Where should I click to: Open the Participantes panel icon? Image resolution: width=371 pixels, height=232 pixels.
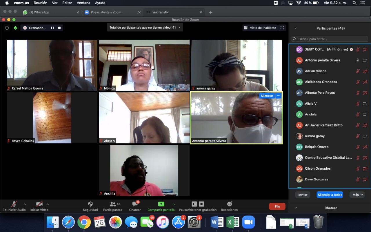pos(113,204)
